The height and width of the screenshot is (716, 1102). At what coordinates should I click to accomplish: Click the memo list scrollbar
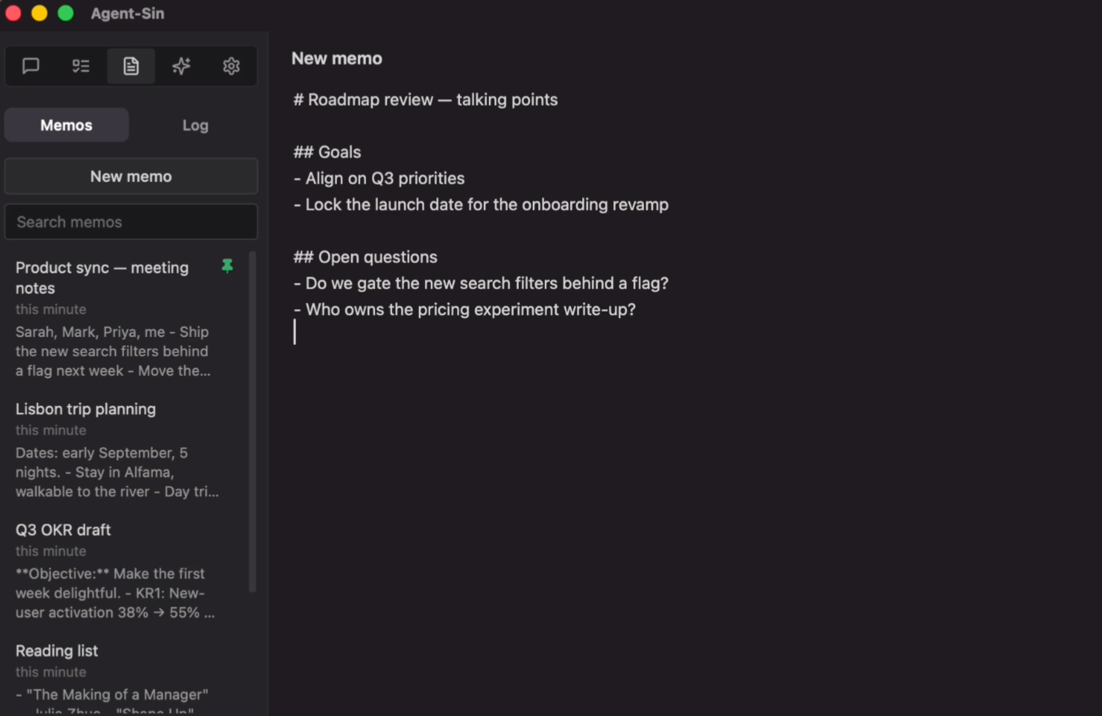tap(253, 422)
